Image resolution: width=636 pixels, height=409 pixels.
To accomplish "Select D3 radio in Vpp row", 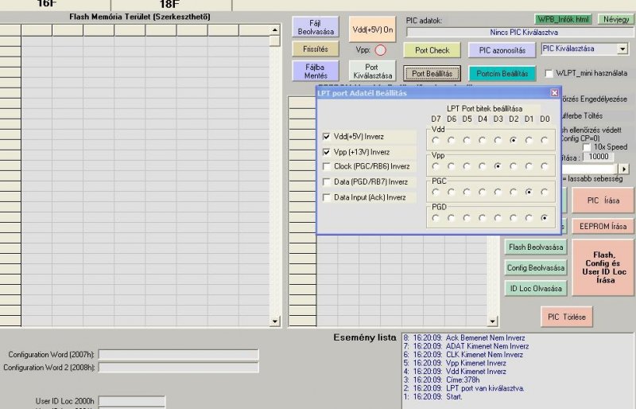I will click(x=498, y=166).
